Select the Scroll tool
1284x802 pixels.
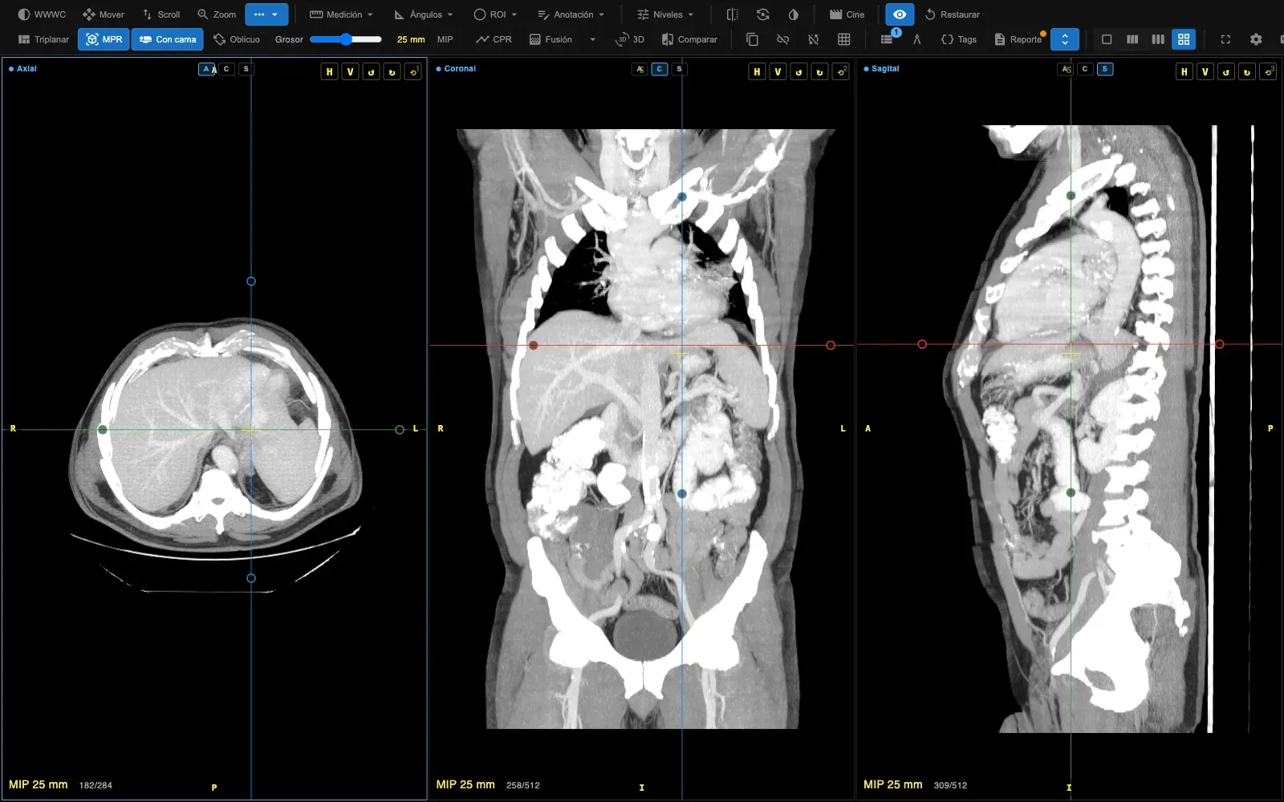pyautogui.click(x=160, y=14)
